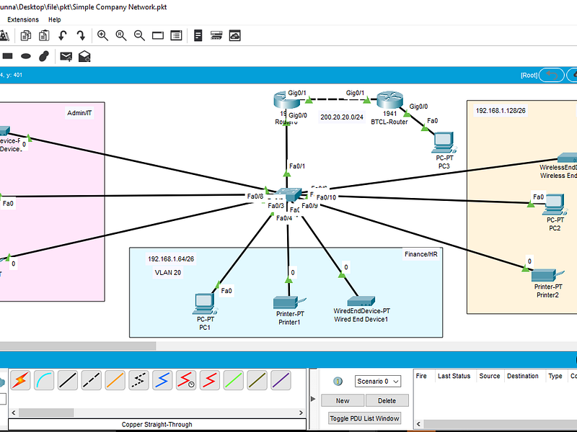Select the Automatic connection lightning cable tool
This screenshot has height=432, width=577.
click(20, 380)
